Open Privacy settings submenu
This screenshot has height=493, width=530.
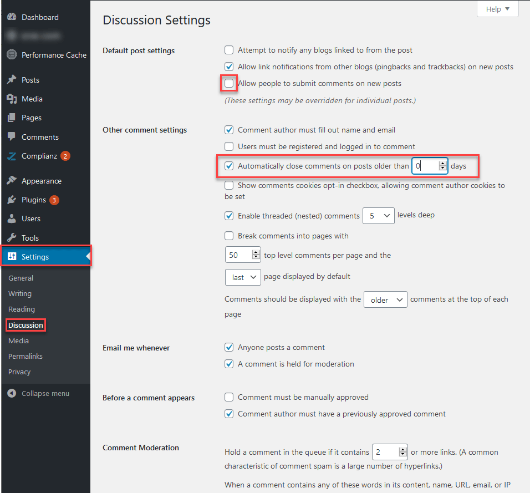[19, 372]
